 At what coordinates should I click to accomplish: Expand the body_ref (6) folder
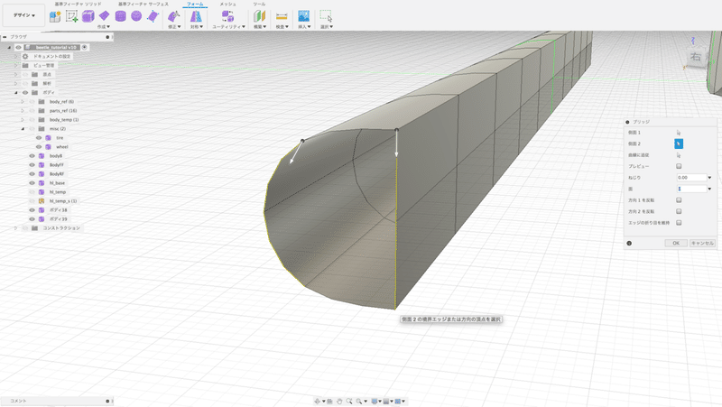click(x=22, y=102)
